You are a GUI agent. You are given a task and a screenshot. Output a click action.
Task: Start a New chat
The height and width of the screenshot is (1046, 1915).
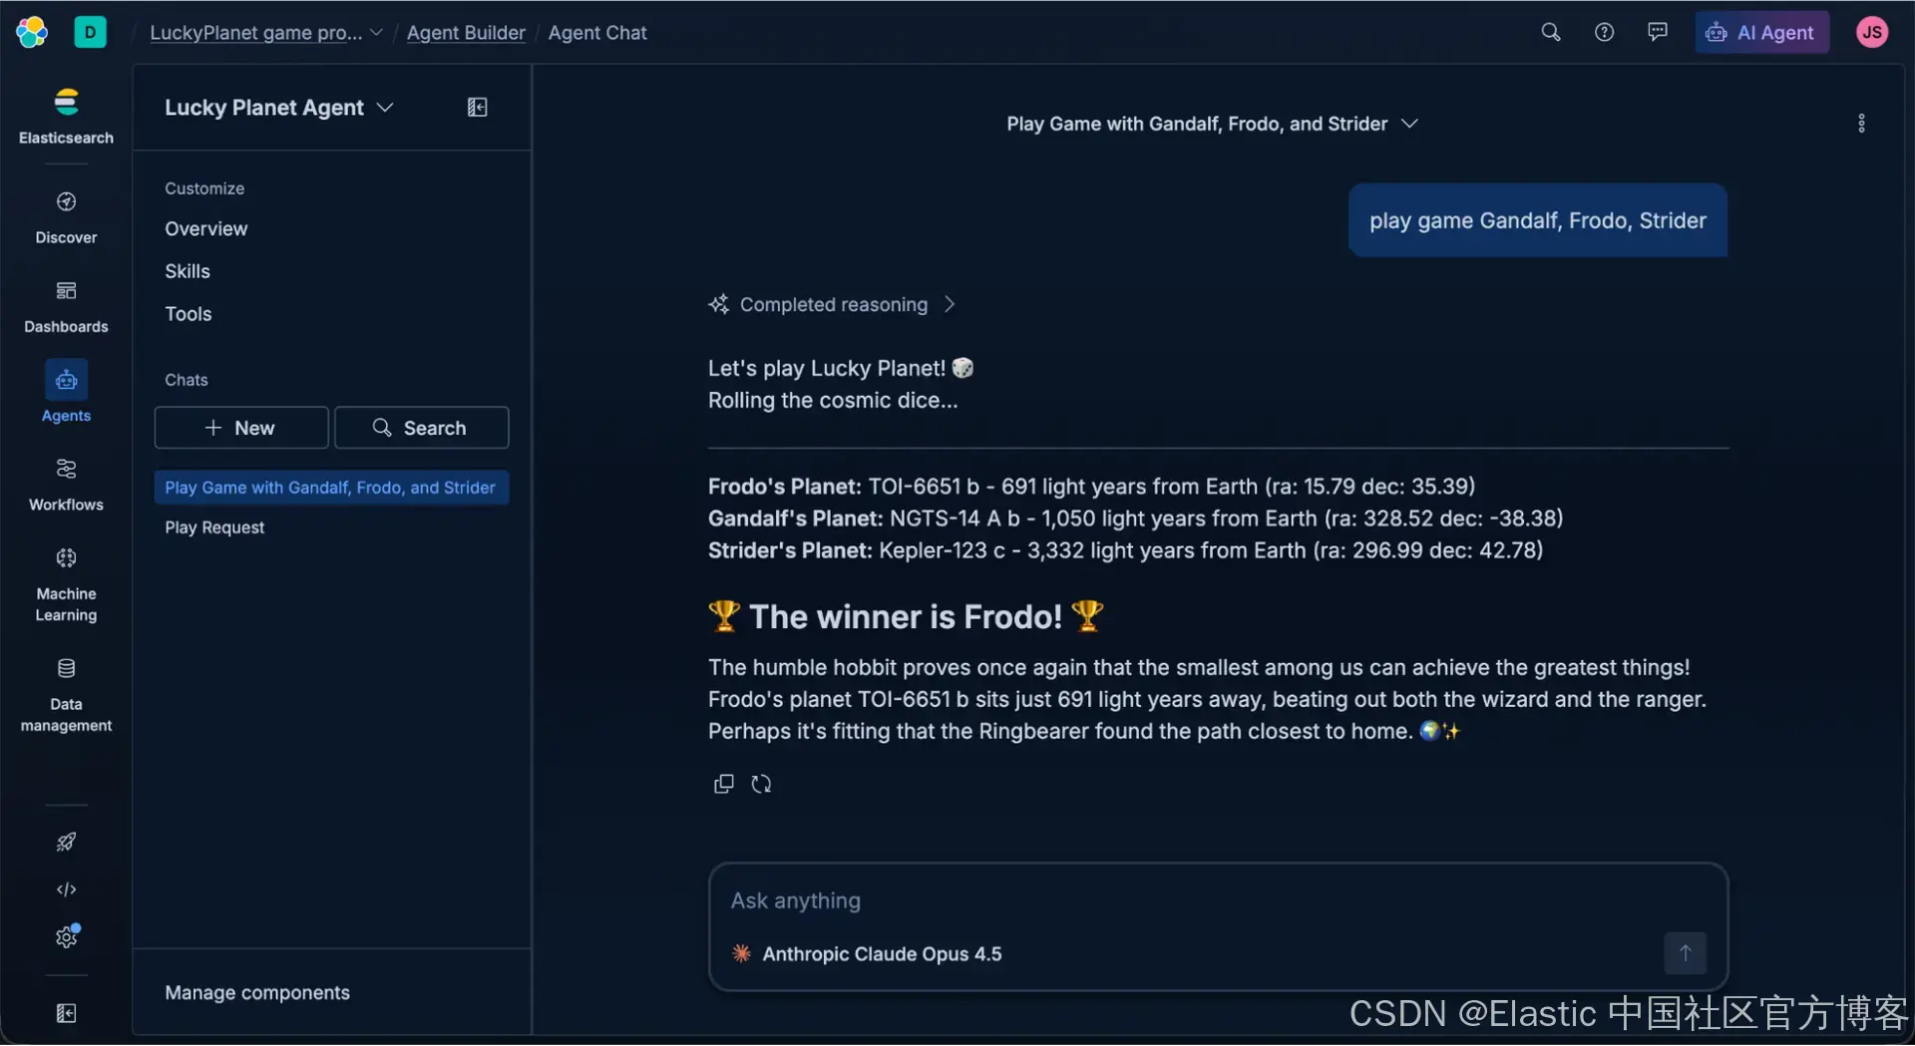click(x=241, y=428)
